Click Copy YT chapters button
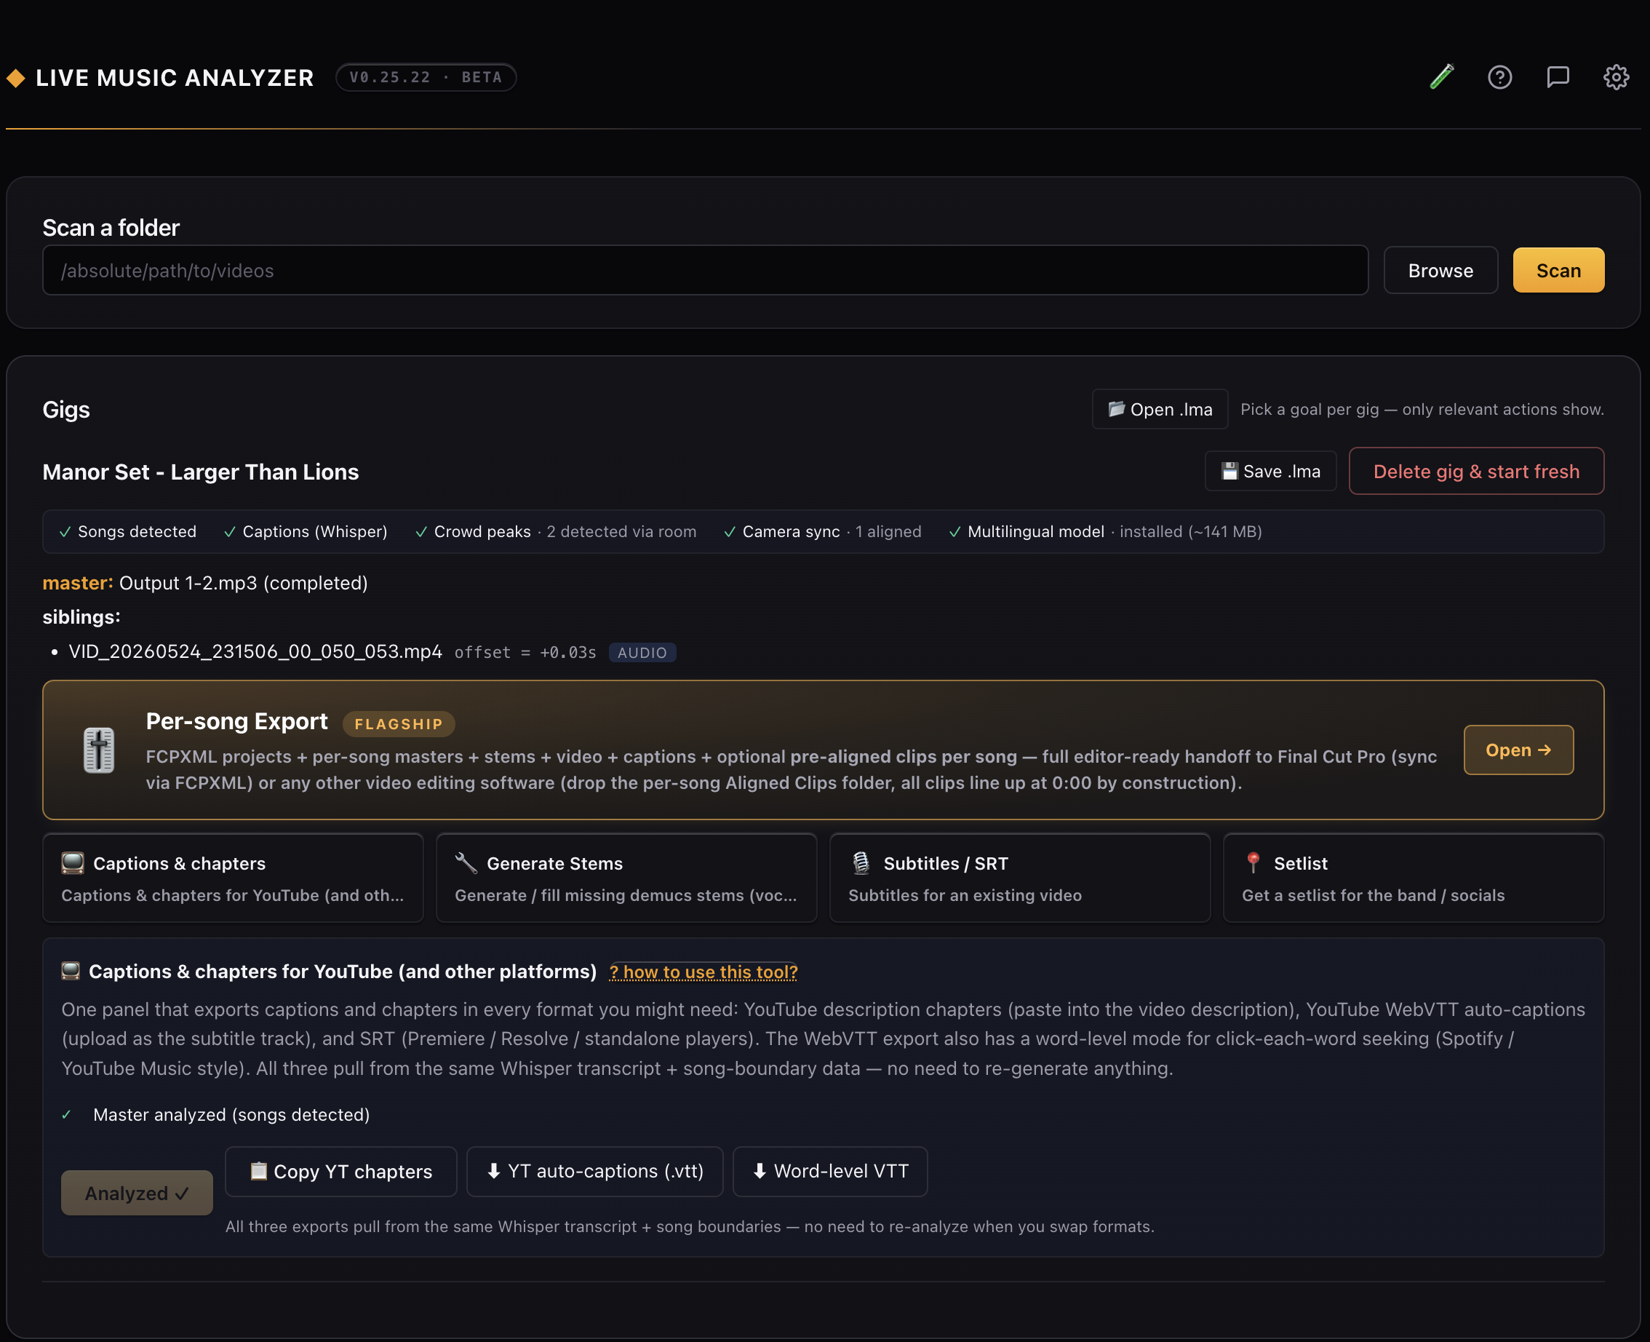This screenshot has width=1650, height=1342. pyautogui.click(x=340, y=1171)
